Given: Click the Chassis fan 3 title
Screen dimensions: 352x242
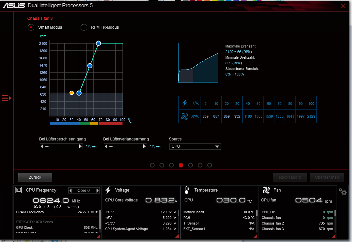Looking at the screenshot, I should (x=40, y=18).
